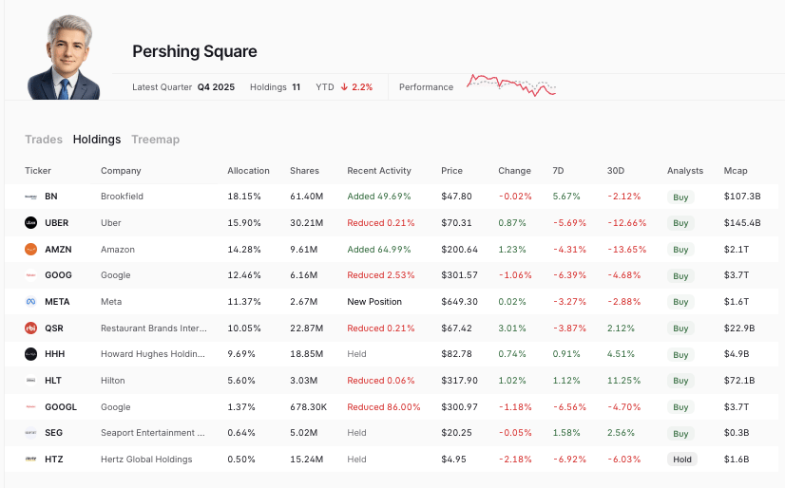
Task: Click the Howard Hughes HHH logo icon
Action: (x=30, y=354)
